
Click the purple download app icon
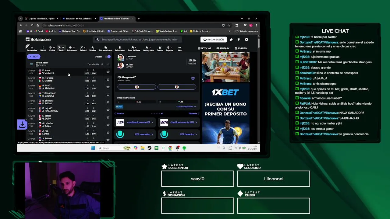pyautogui.click(x=22, y=124)
